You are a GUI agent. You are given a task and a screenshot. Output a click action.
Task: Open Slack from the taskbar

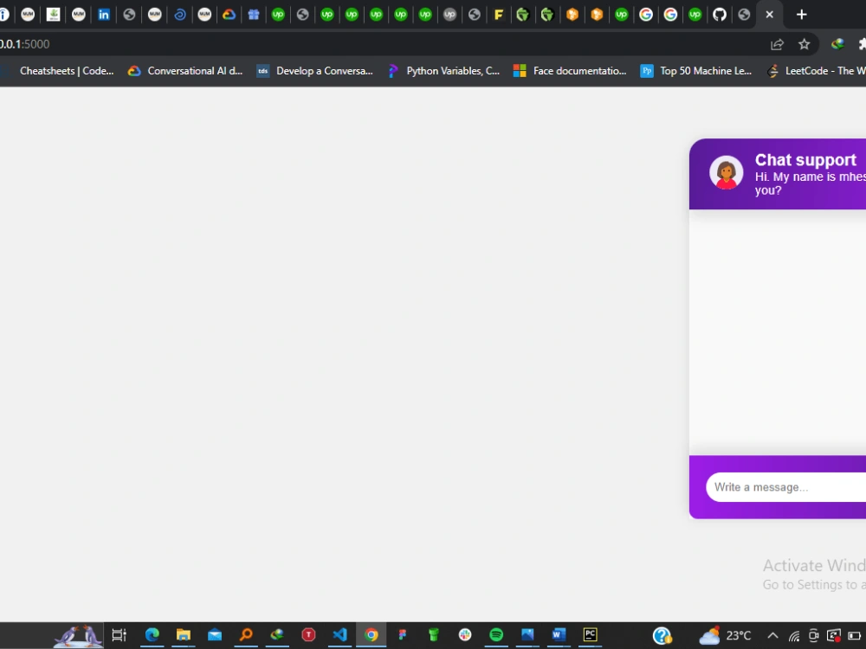[465, 635]
